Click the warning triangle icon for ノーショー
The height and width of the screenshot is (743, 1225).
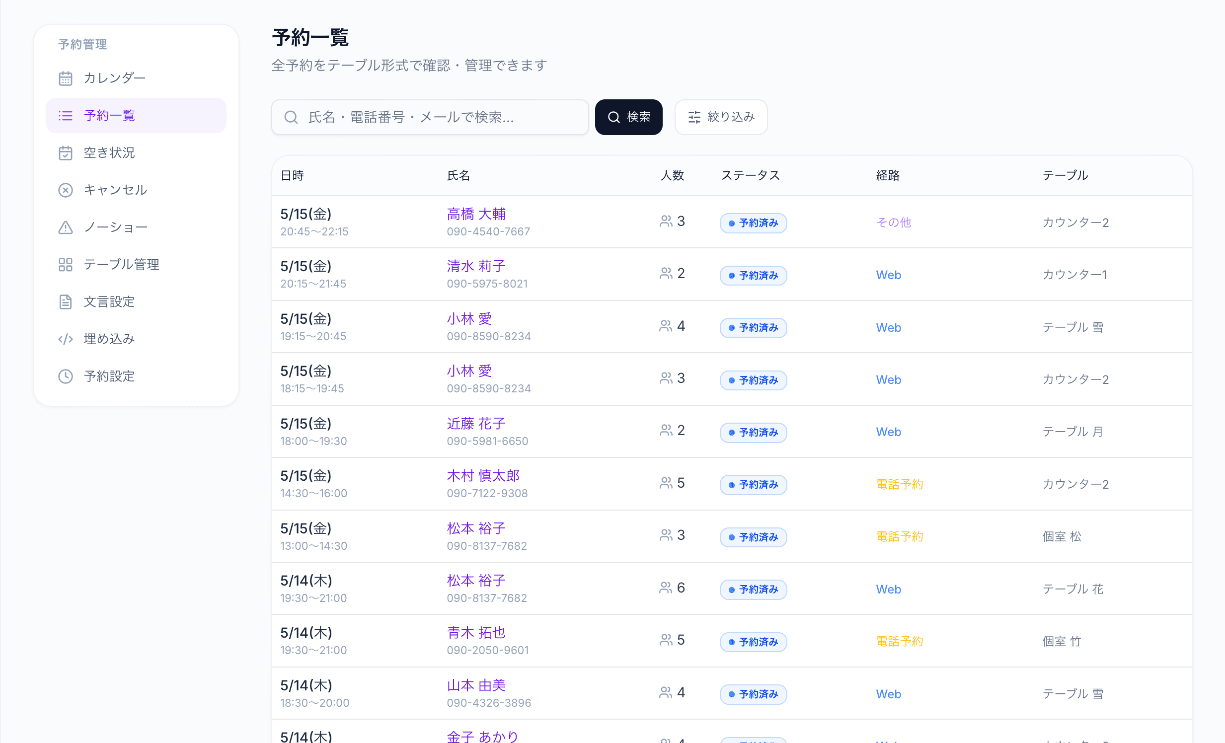point(65,227)
